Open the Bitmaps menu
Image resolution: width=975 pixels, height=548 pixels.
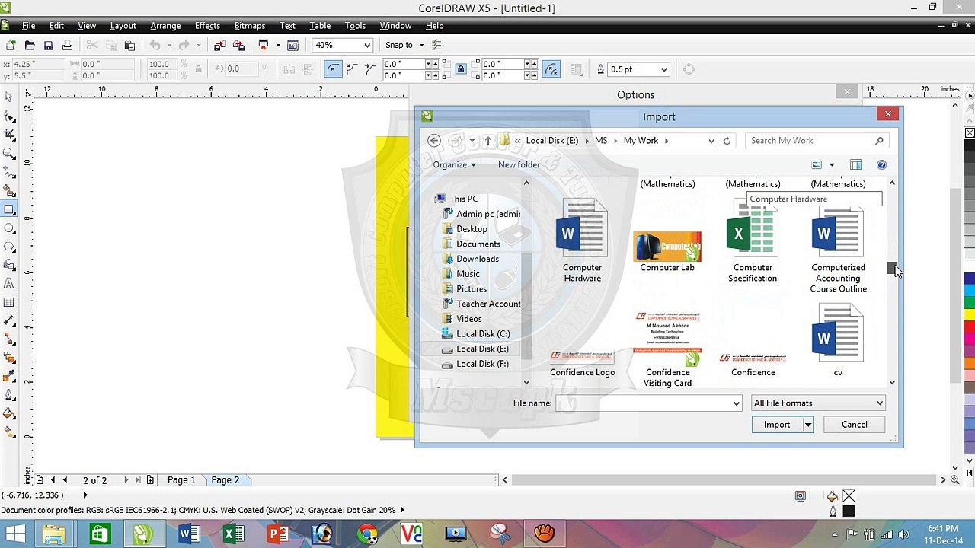[x=250, y=26]
